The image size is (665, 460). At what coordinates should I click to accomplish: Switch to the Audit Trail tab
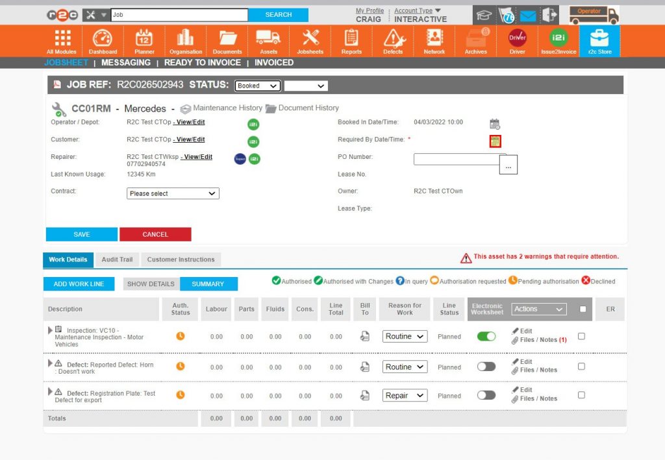coord(117,260)
